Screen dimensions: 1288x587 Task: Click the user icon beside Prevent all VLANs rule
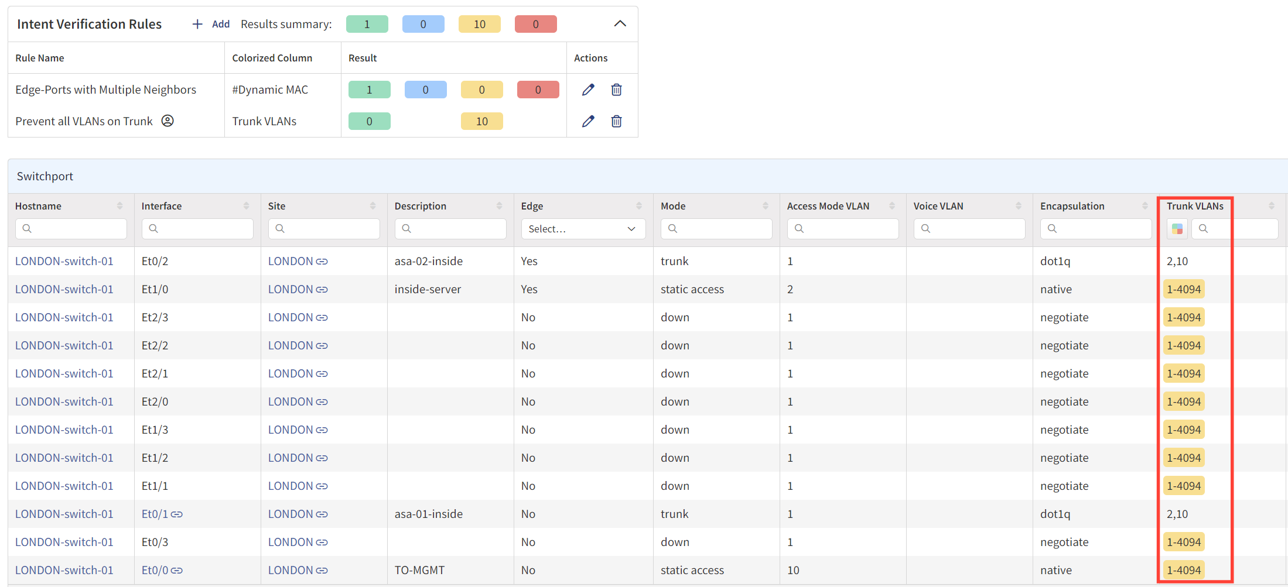(168, 121)
